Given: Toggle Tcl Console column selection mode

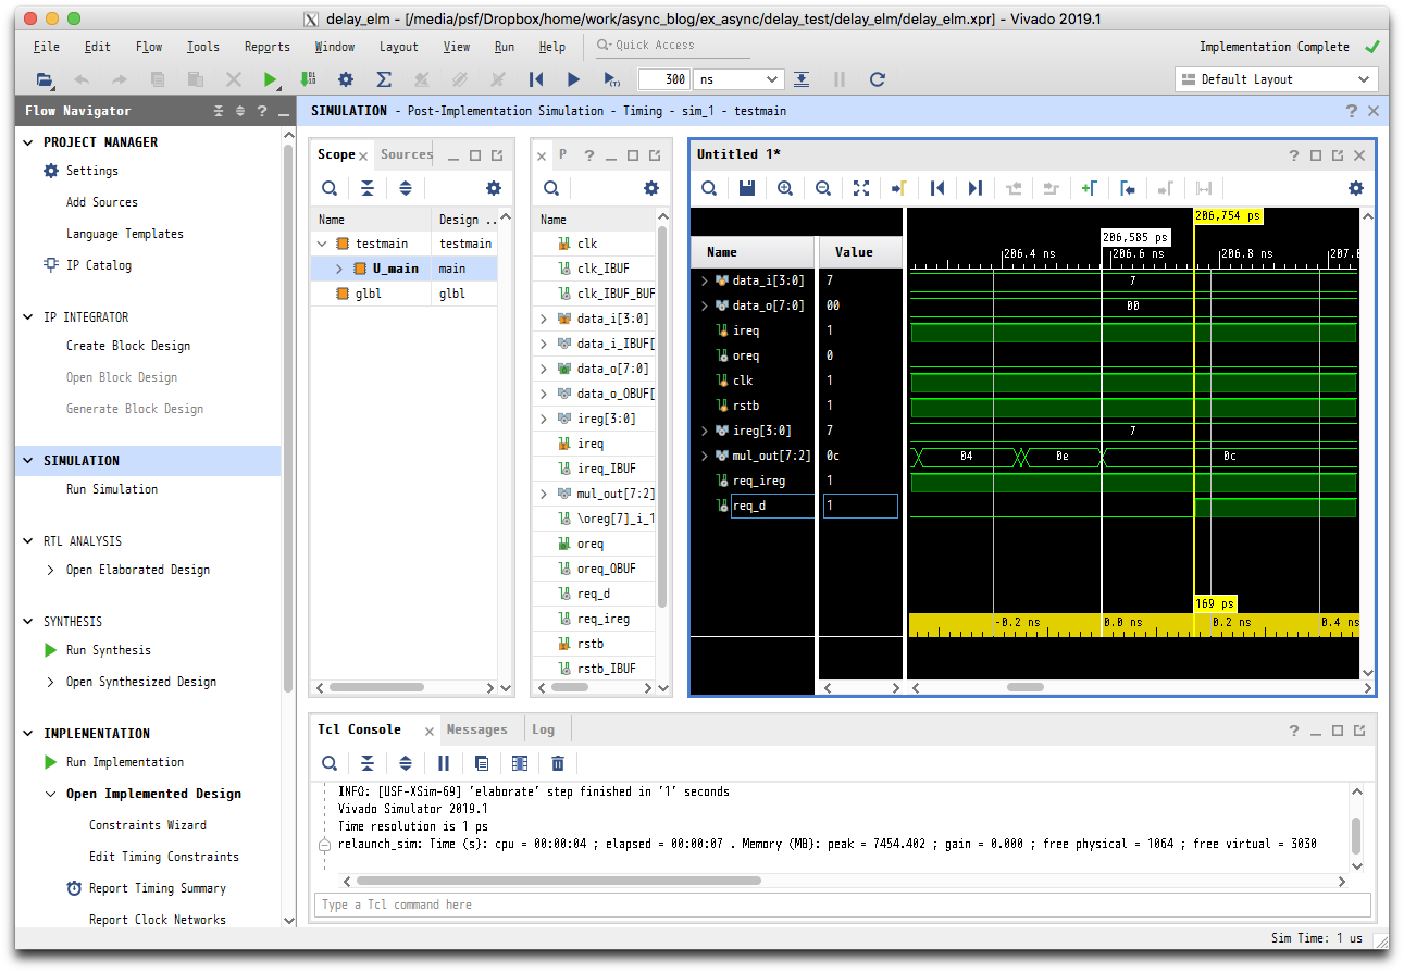Looking at the screenshot, I should [520, 763].
